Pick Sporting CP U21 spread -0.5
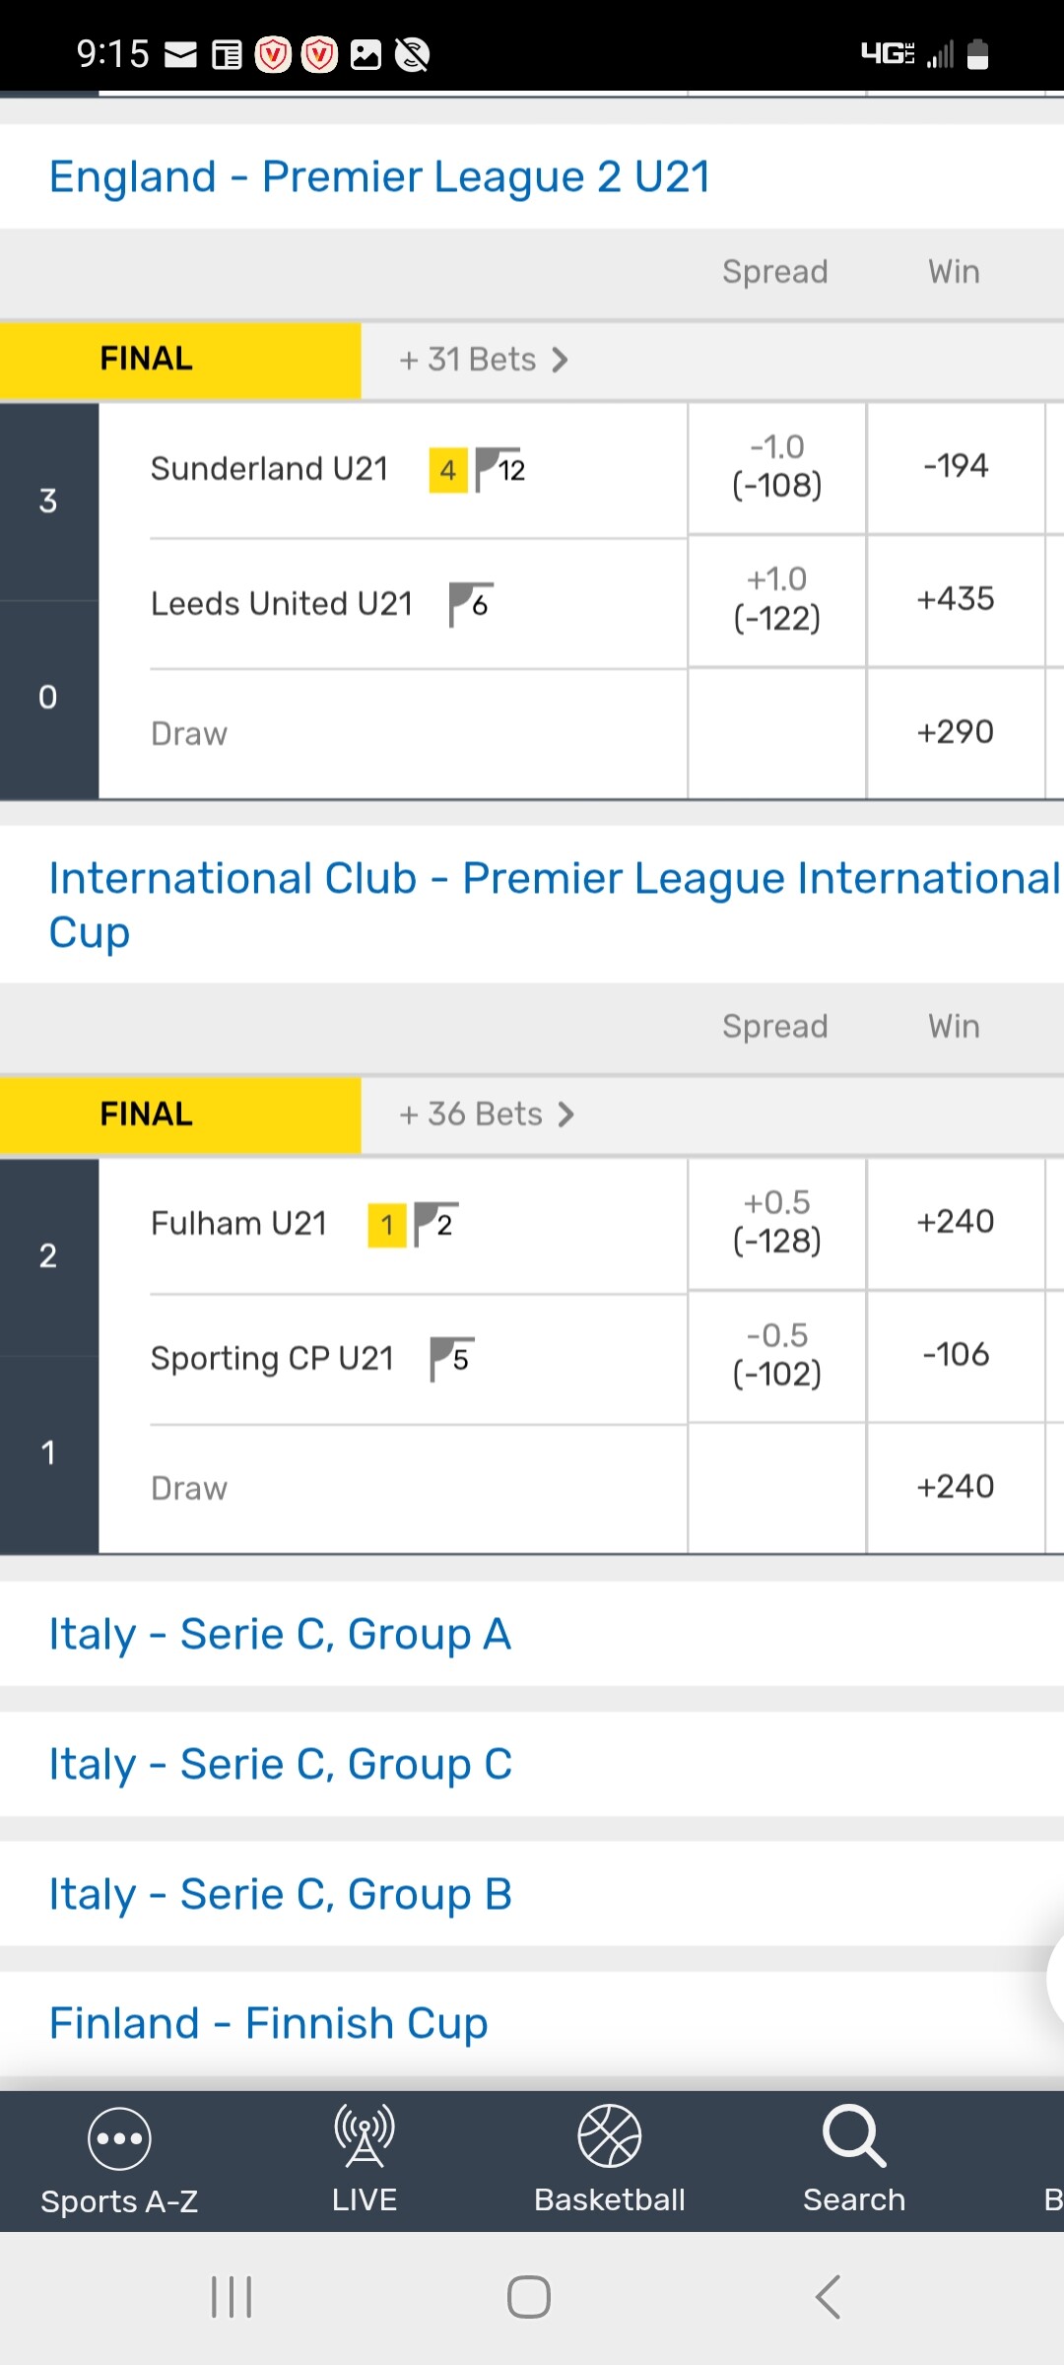This screenshot has height=2365, width=1064. tap(776, 1355)
